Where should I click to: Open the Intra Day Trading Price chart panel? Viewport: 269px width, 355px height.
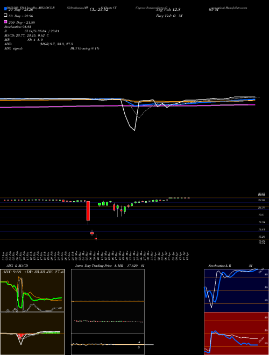click(x=108, y=312)
